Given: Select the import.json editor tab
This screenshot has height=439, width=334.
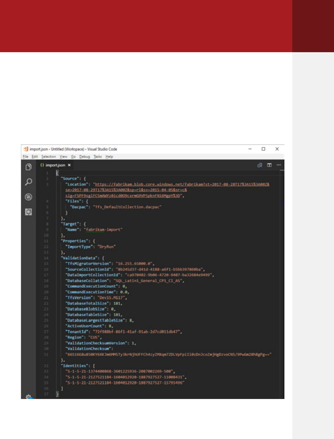Looking at the screenshot, I should coord(55,165).
